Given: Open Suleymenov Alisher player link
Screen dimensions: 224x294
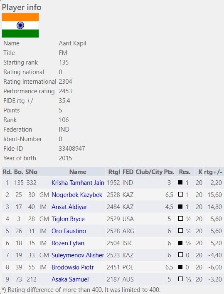Looking at the screenshot, I should pyautogui.click(x=78, y=255).
